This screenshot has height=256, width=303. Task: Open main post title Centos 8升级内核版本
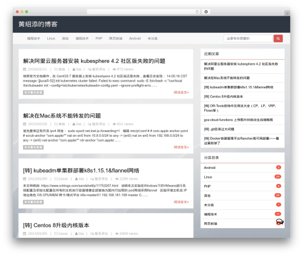56,225
